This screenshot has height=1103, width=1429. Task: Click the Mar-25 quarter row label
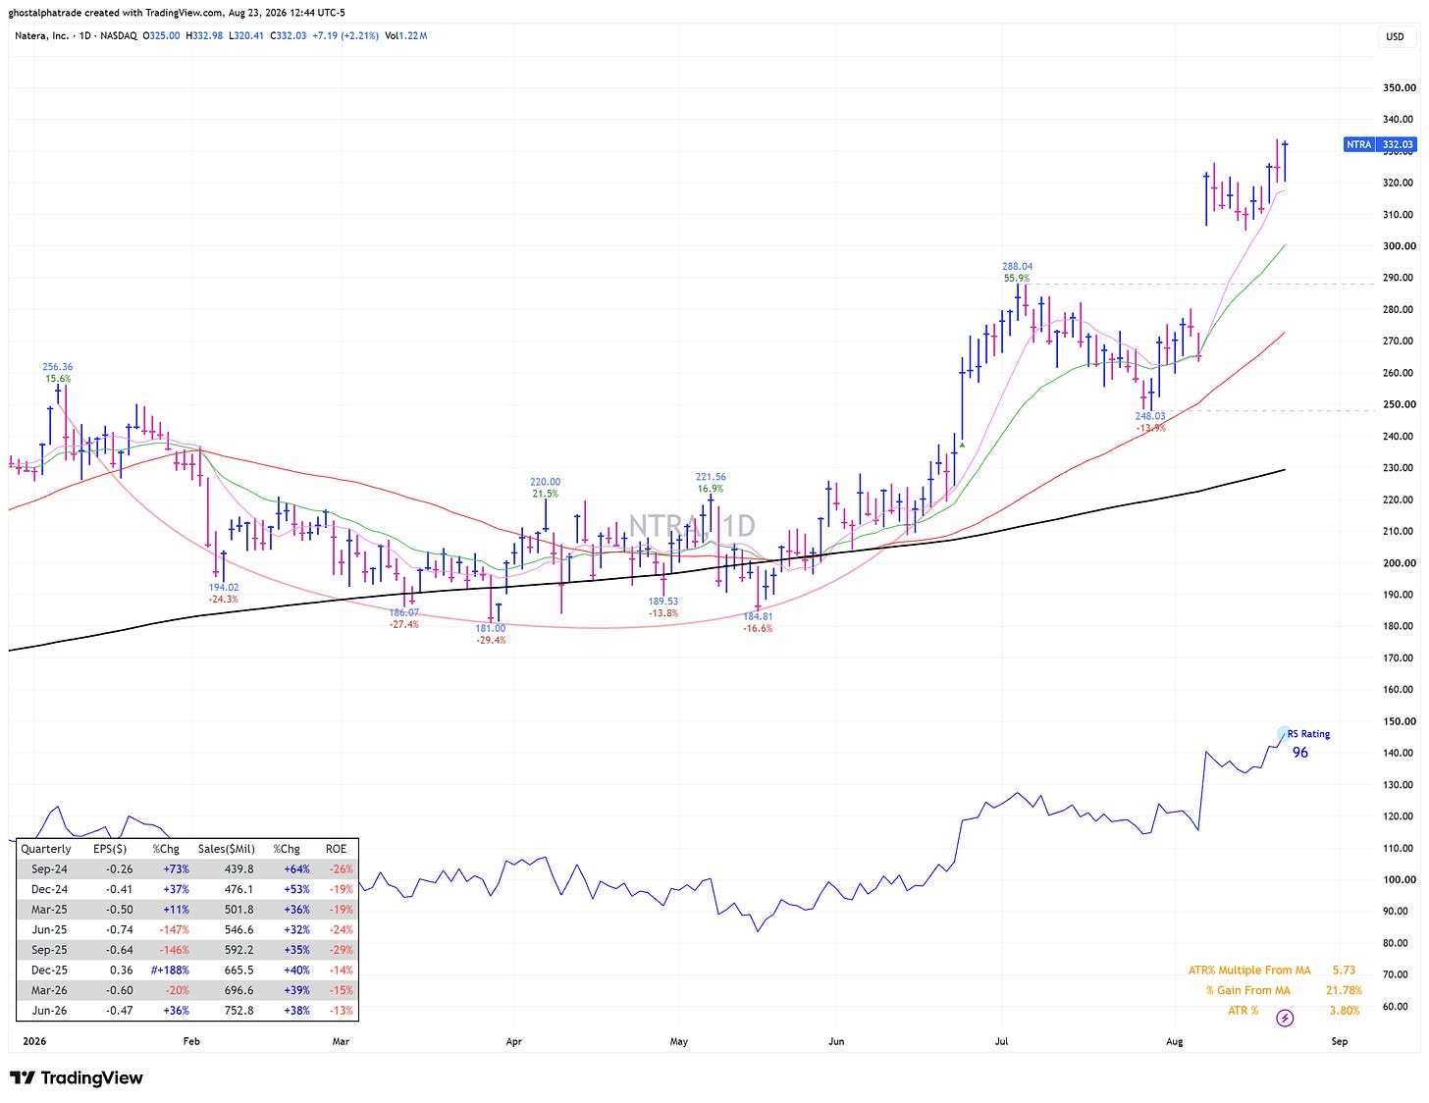coord(49,910)
